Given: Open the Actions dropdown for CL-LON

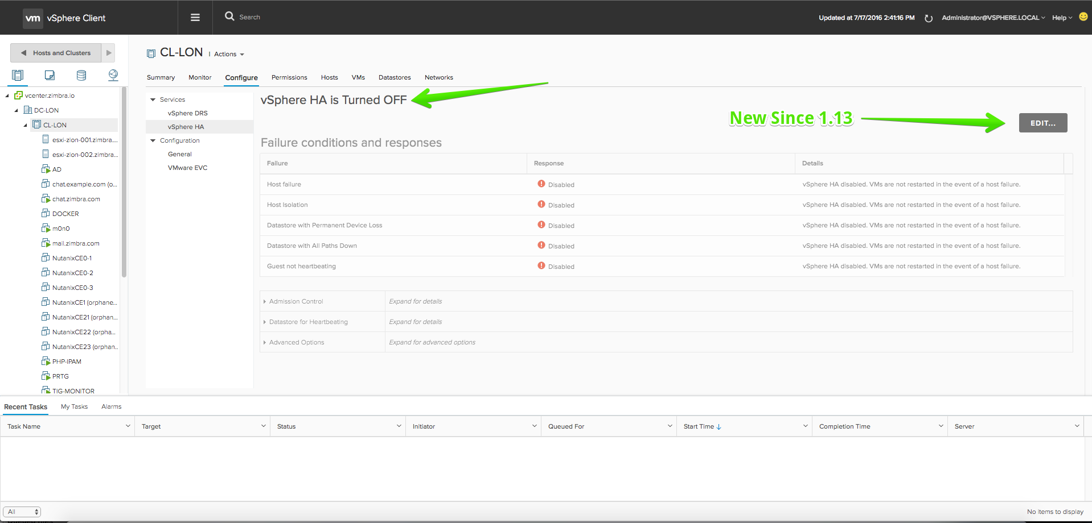Looking at the screenshot, I should (x=229, y=54).
